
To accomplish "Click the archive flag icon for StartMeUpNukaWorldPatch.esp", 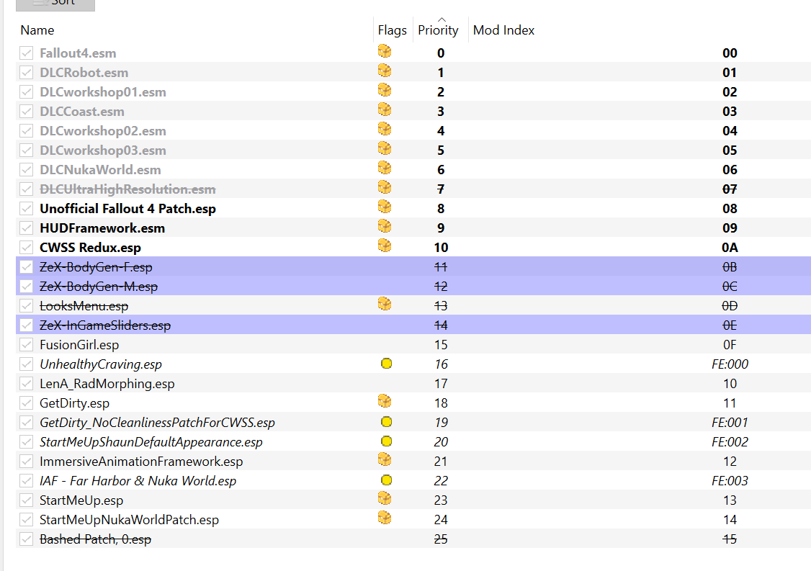I will pyautogui.click(x=385, y=518).
